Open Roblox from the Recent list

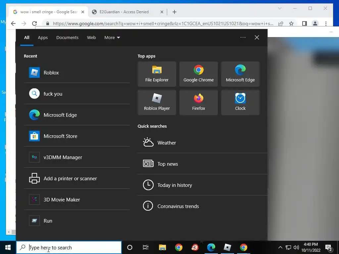[x=77, y=72]
